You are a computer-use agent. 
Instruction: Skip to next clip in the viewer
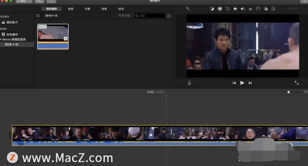250,83
